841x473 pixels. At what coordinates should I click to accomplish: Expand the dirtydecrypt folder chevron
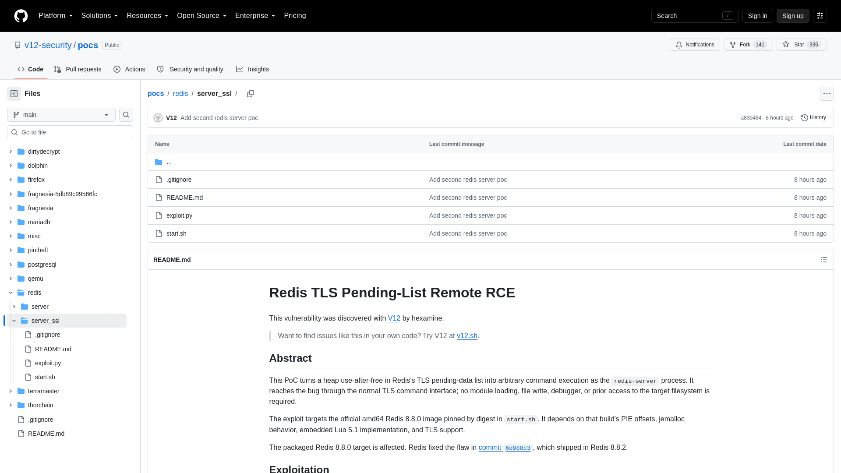coord(11,152)
